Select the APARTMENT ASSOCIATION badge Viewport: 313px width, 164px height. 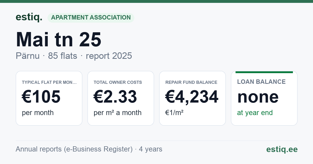[x=91, y=17]
